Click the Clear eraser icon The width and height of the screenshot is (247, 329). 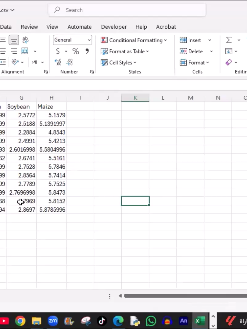(x=229, y=62)
